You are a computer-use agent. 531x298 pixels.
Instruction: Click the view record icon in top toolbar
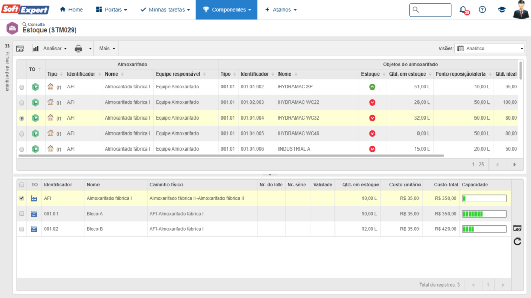click(20, 48)
